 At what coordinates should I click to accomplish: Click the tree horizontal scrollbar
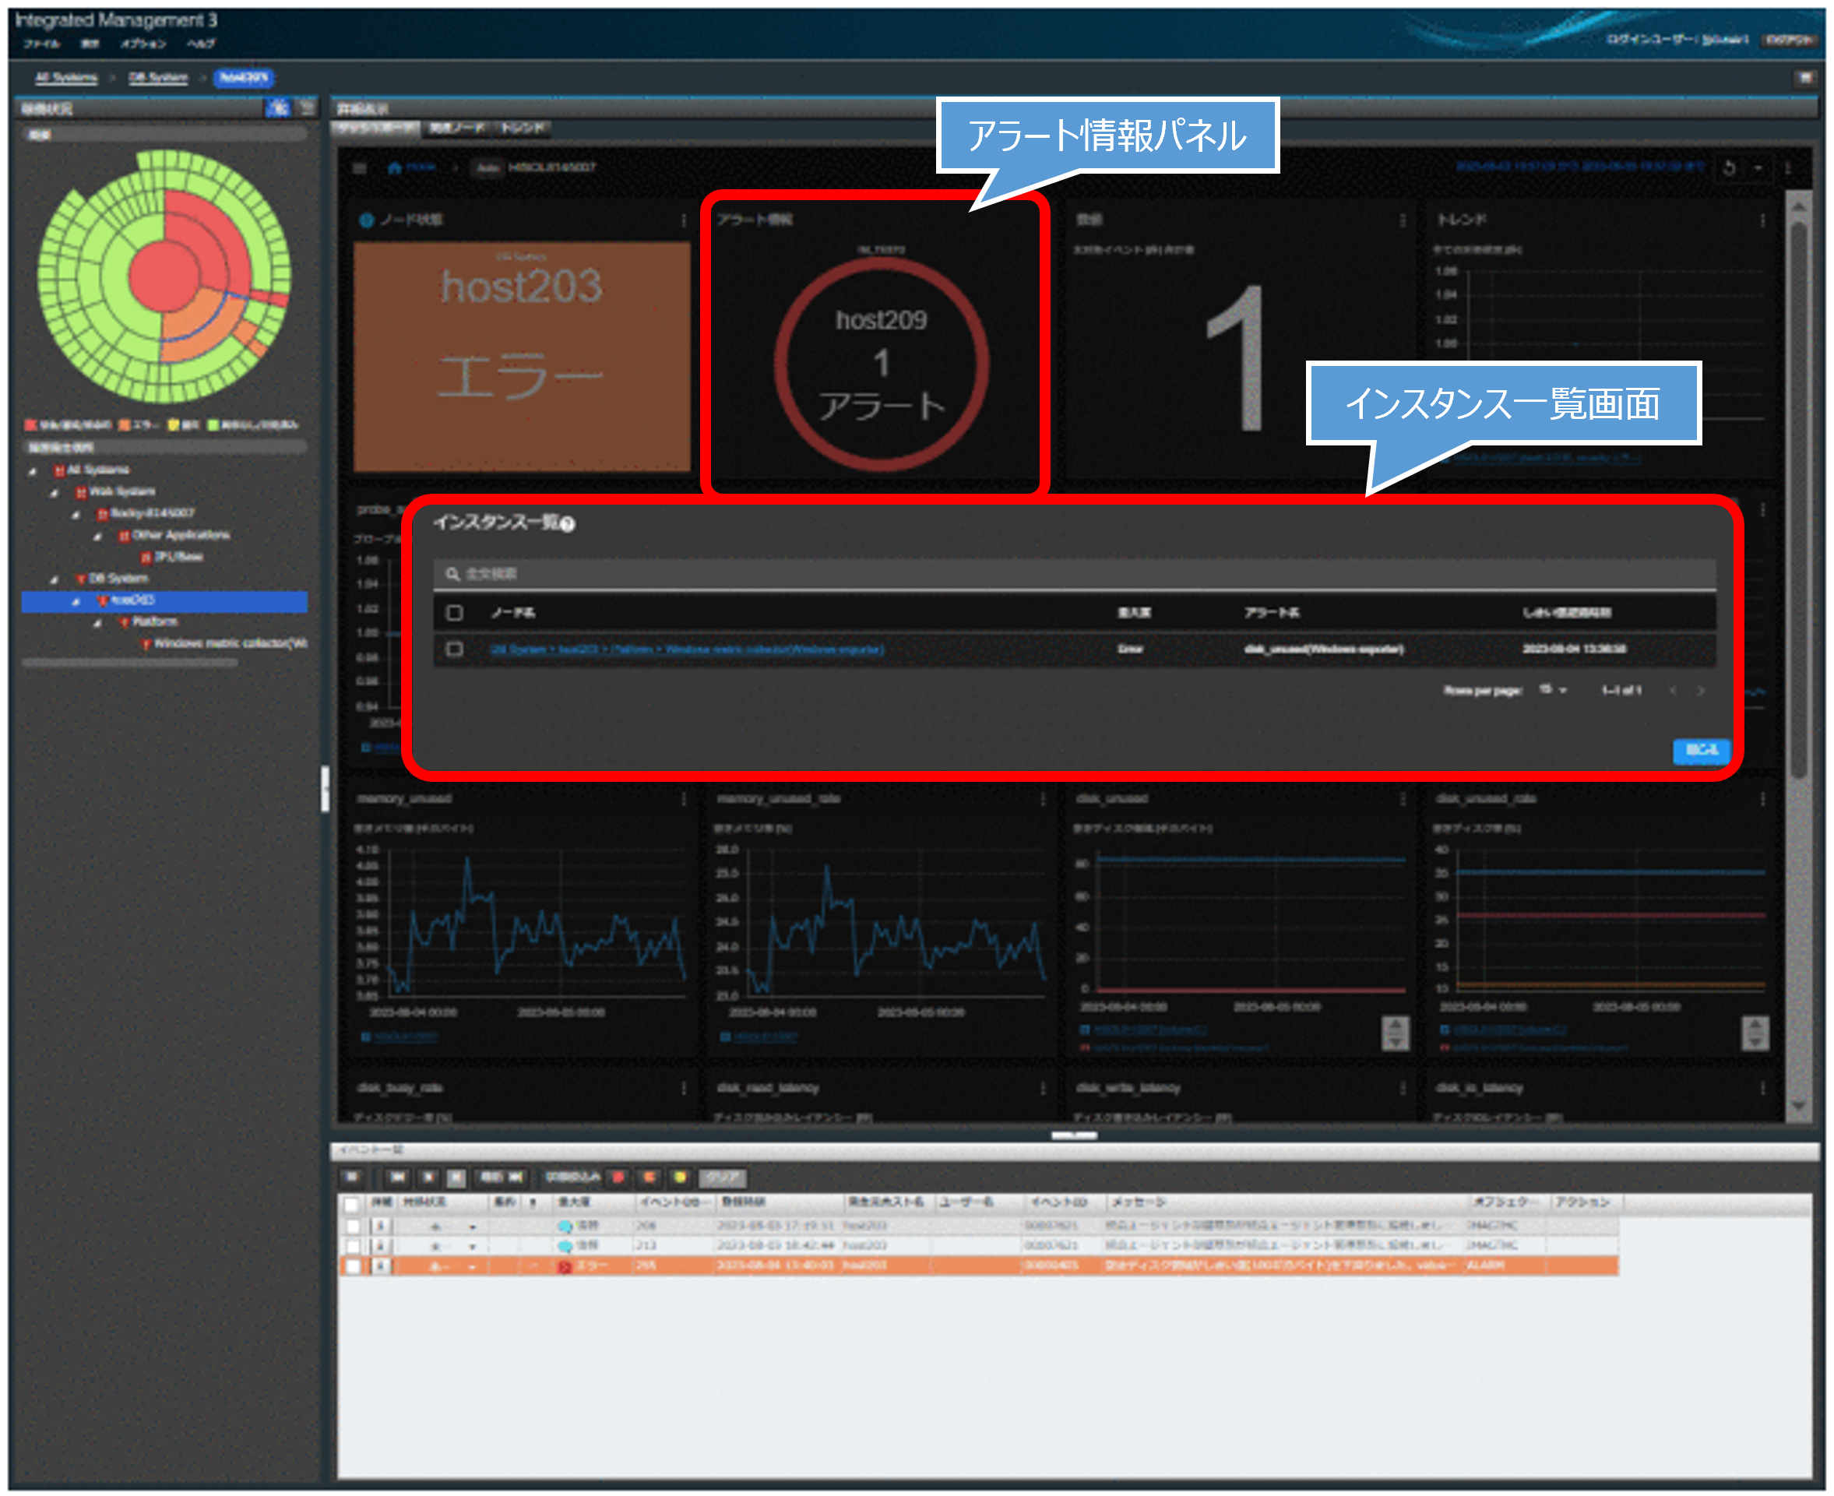pyautogui.click(x=130, y=664)
